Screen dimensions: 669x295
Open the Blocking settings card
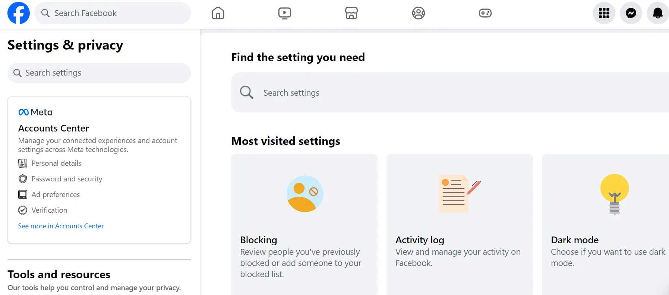pos(304,223)
